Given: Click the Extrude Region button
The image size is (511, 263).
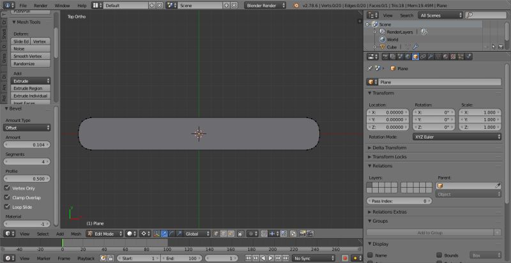Looking at the screenshot, I should [x=31, y=88].
